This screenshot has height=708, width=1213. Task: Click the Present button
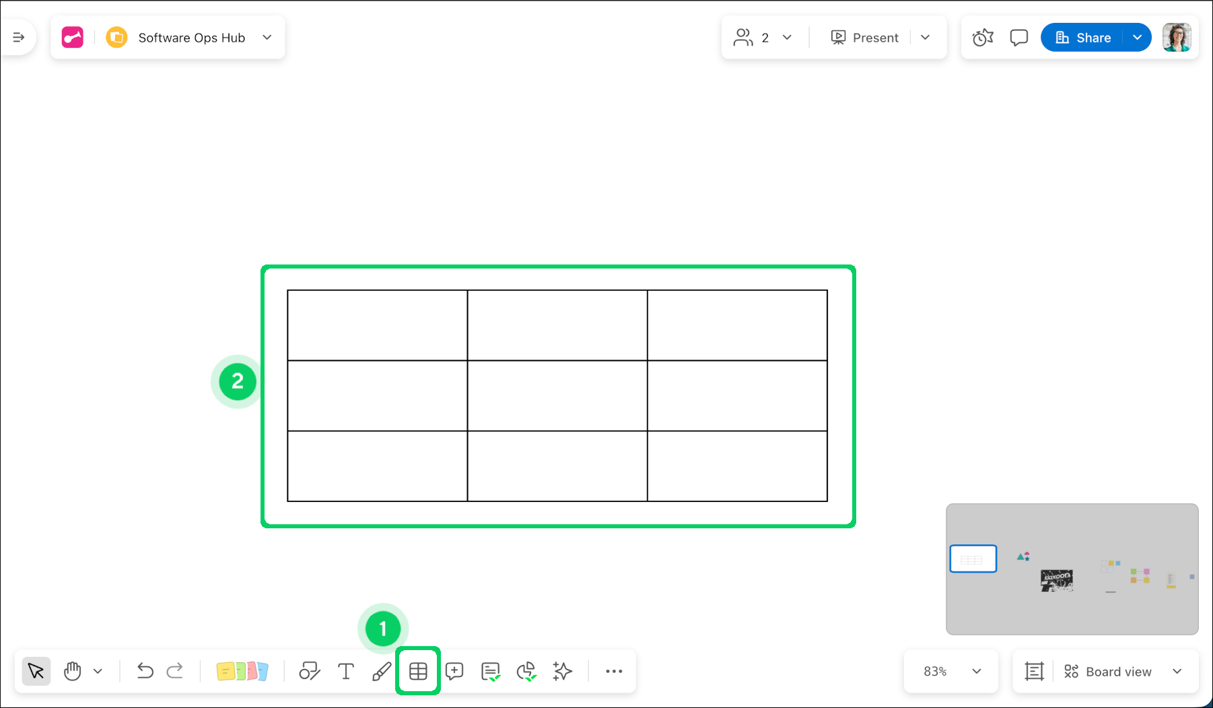(x=865, y=38)
